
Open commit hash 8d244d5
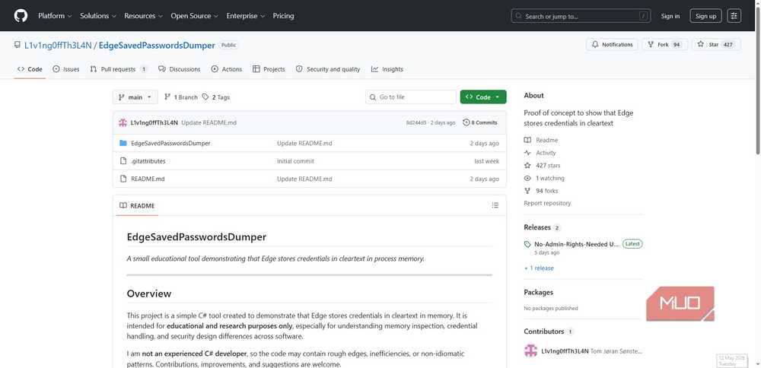(416, 122)
